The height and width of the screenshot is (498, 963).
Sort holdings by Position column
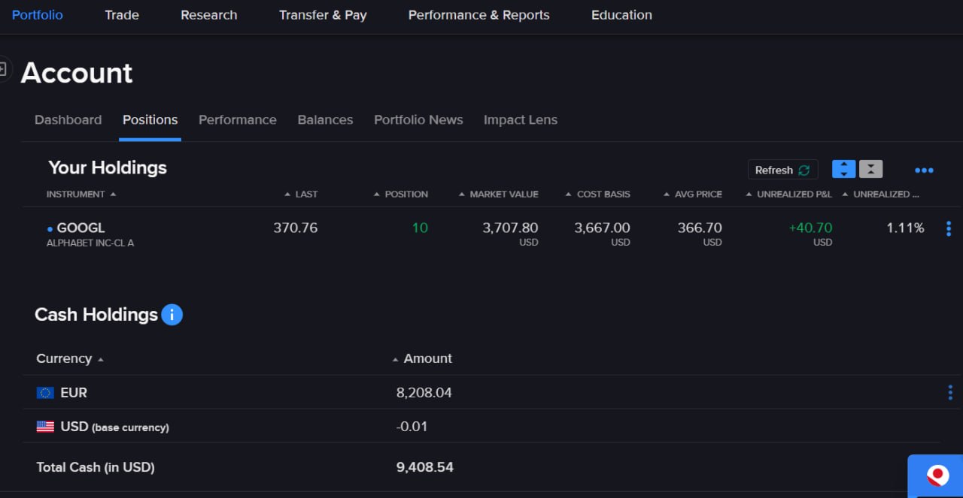[x=401, y=194]
